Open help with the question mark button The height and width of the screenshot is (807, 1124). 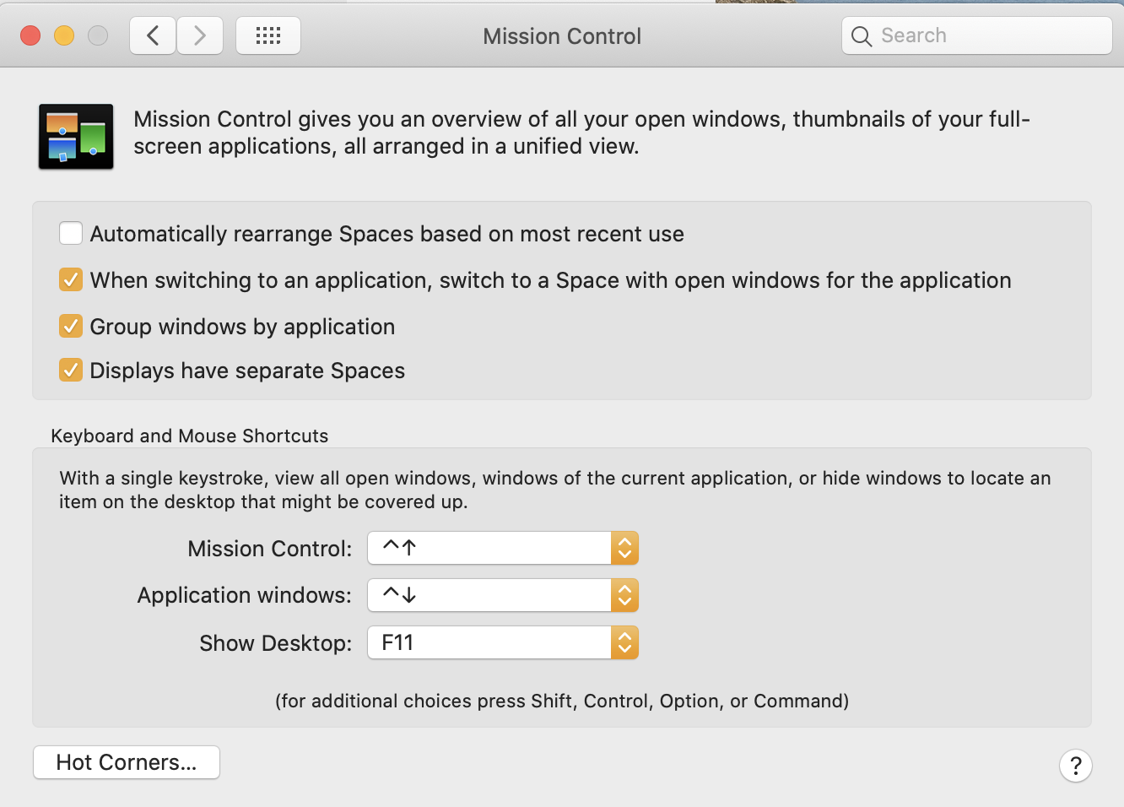click(1076, 766)
